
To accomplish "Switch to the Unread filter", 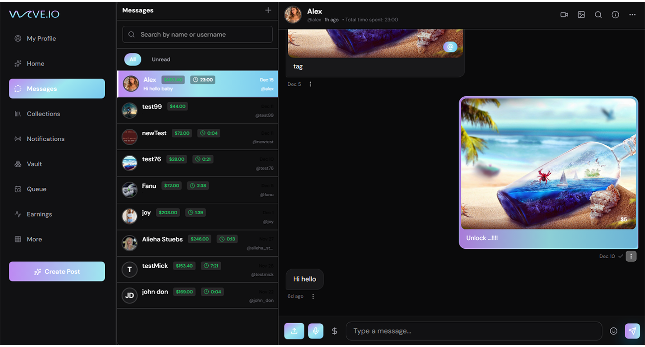I will [x=161, y=59].
